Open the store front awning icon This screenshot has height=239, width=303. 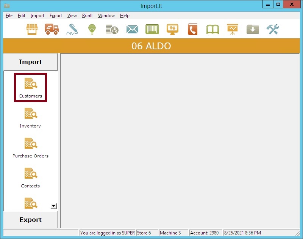[32, 30]
